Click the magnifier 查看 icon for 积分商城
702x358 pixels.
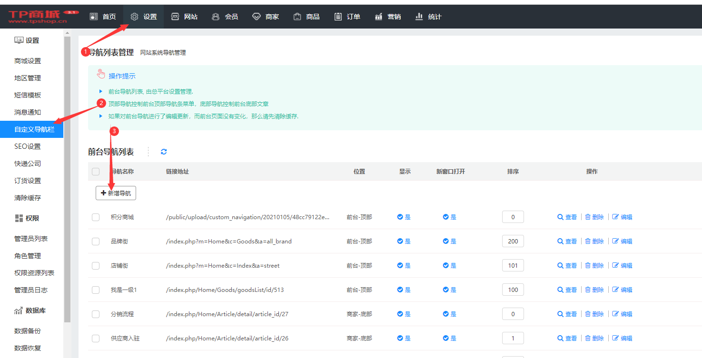[560, 217]
